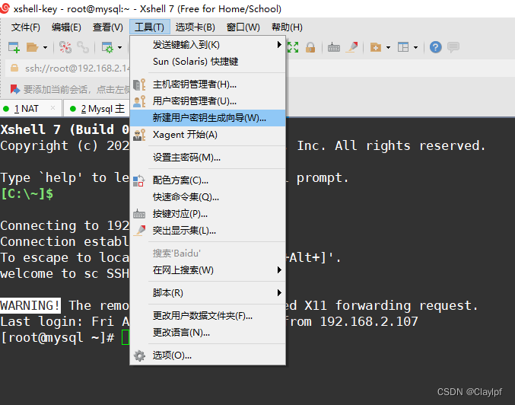
Task: Open the 编辑(E) menu
Action: (66, 27)
